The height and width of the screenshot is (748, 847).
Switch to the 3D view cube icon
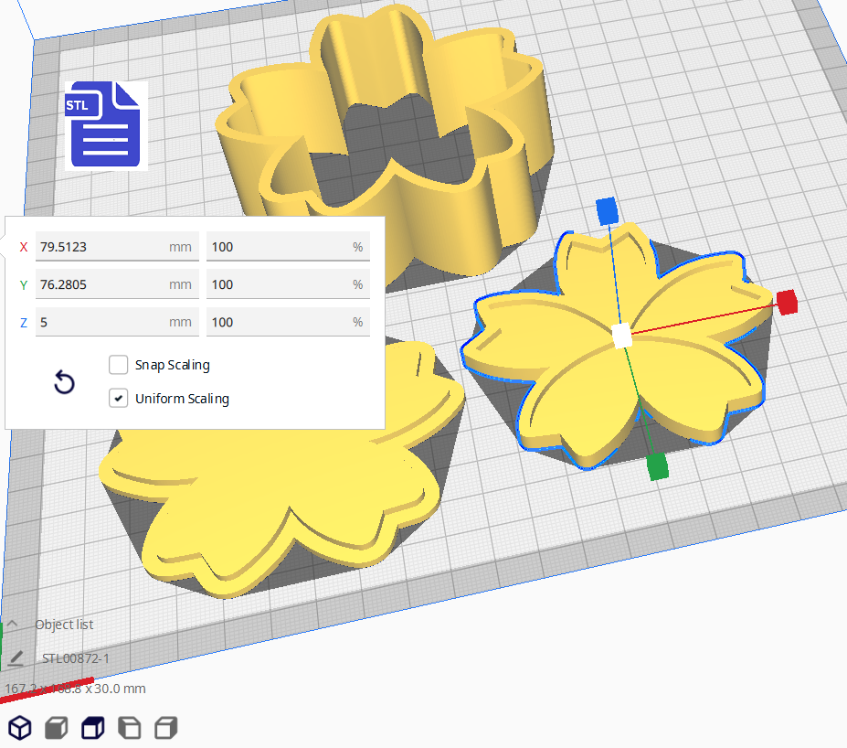point(20,728)
